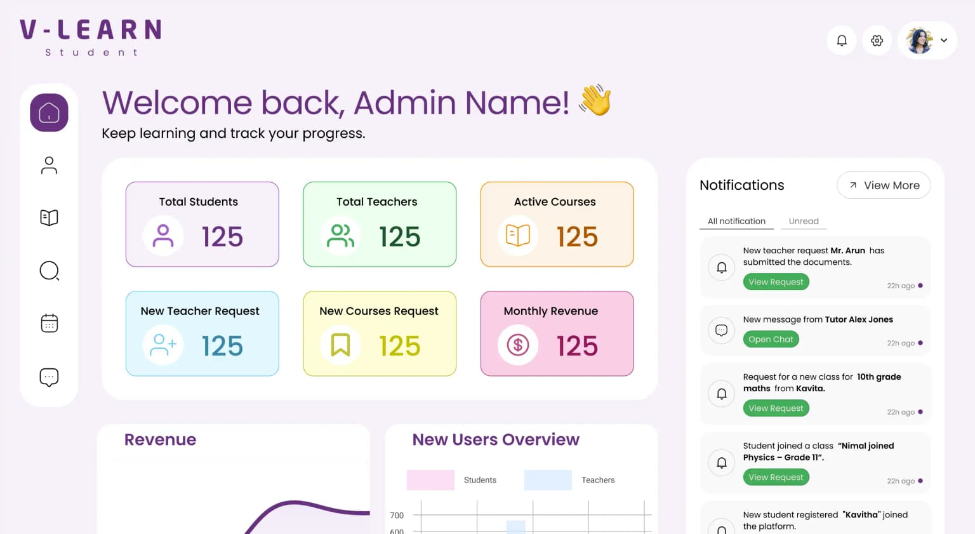Click chat icon beside Tutor Alex Jones message
The height and width of the screenshot is (534, 975).
pyautogui.click(x=722, y=330)
